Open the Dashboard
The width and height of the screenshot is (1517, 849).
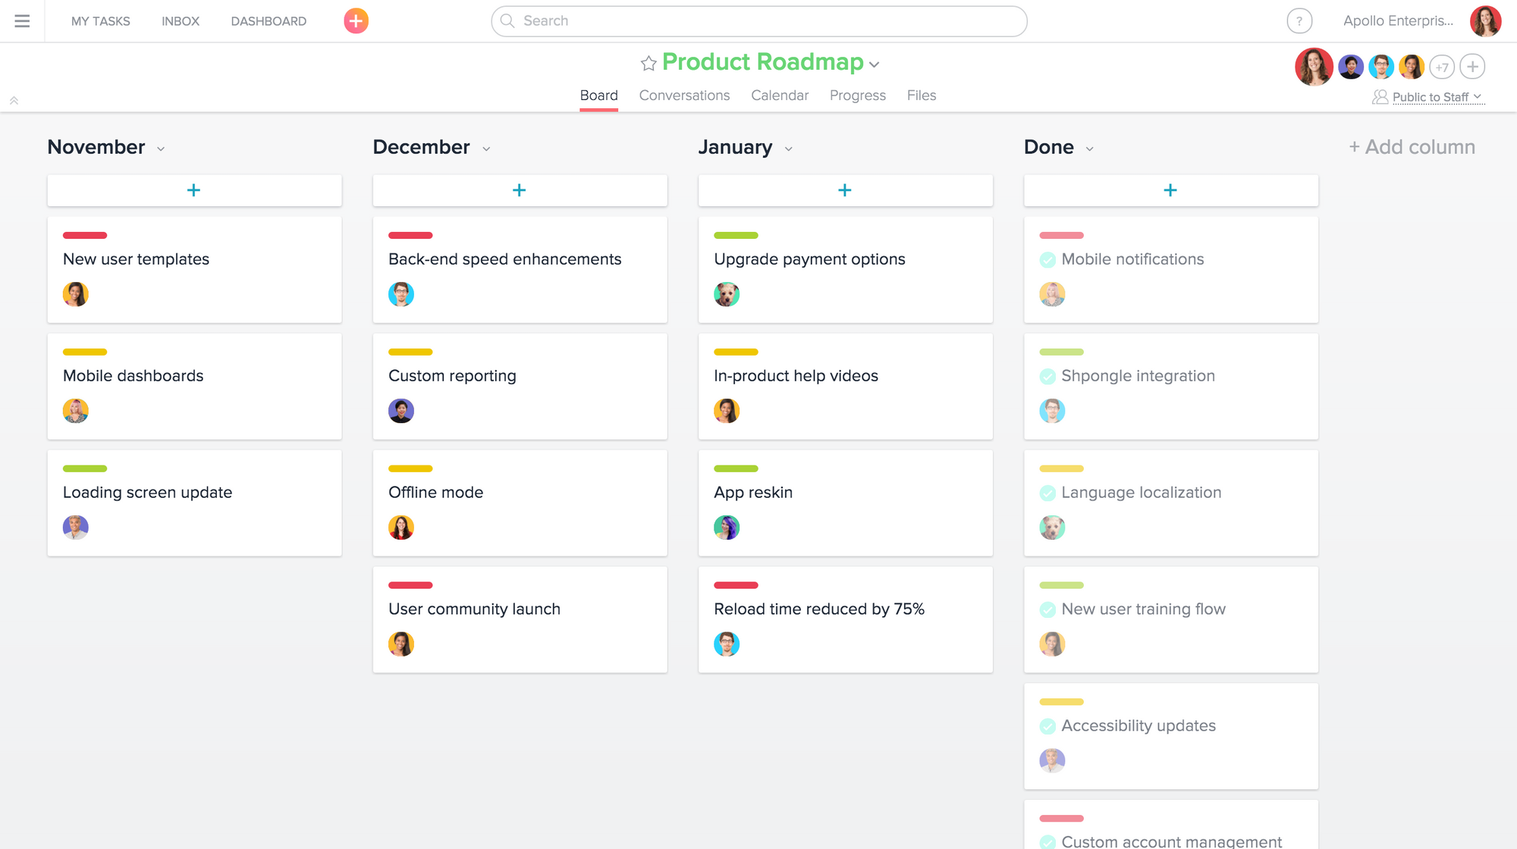269,21
